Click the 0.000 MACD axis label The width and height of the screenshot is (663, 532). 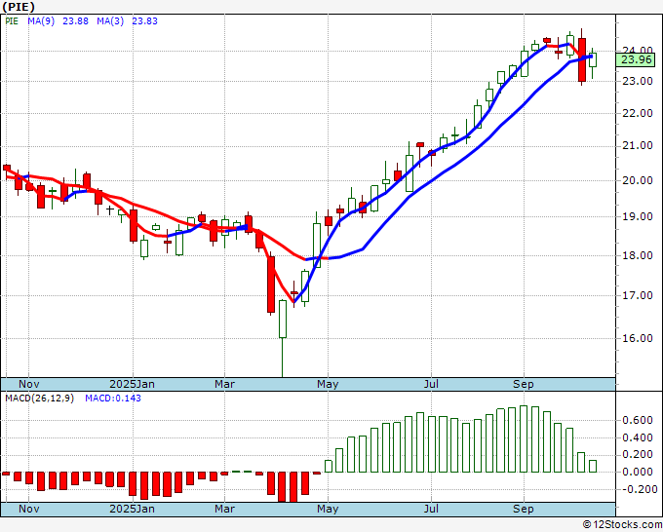(637, 472)
